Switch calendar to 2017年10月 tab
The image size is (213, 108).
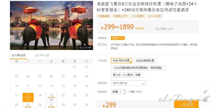click(42, 55)
